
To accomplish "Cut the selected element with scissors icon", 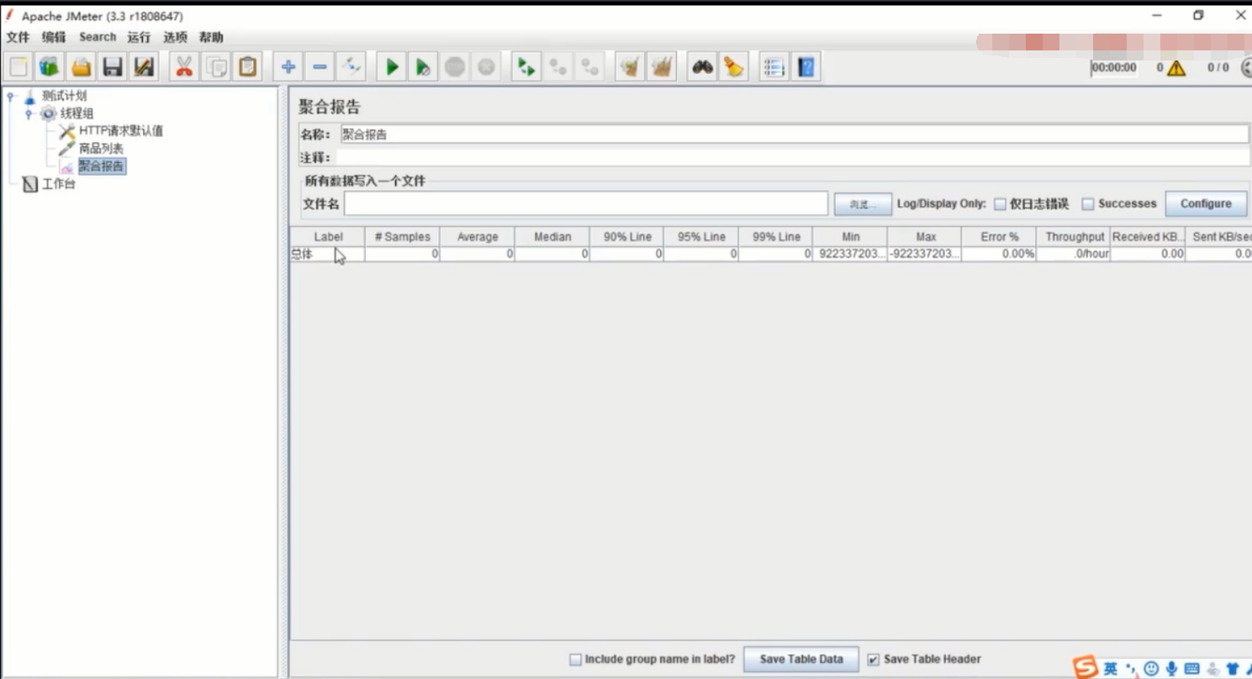I will point(184,67).
